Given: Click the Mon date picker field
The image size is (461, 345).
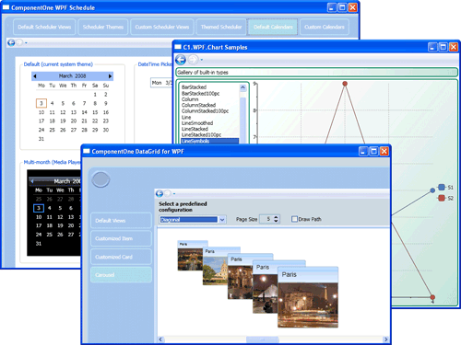Looking at the screenshot, I should point(162,83).
